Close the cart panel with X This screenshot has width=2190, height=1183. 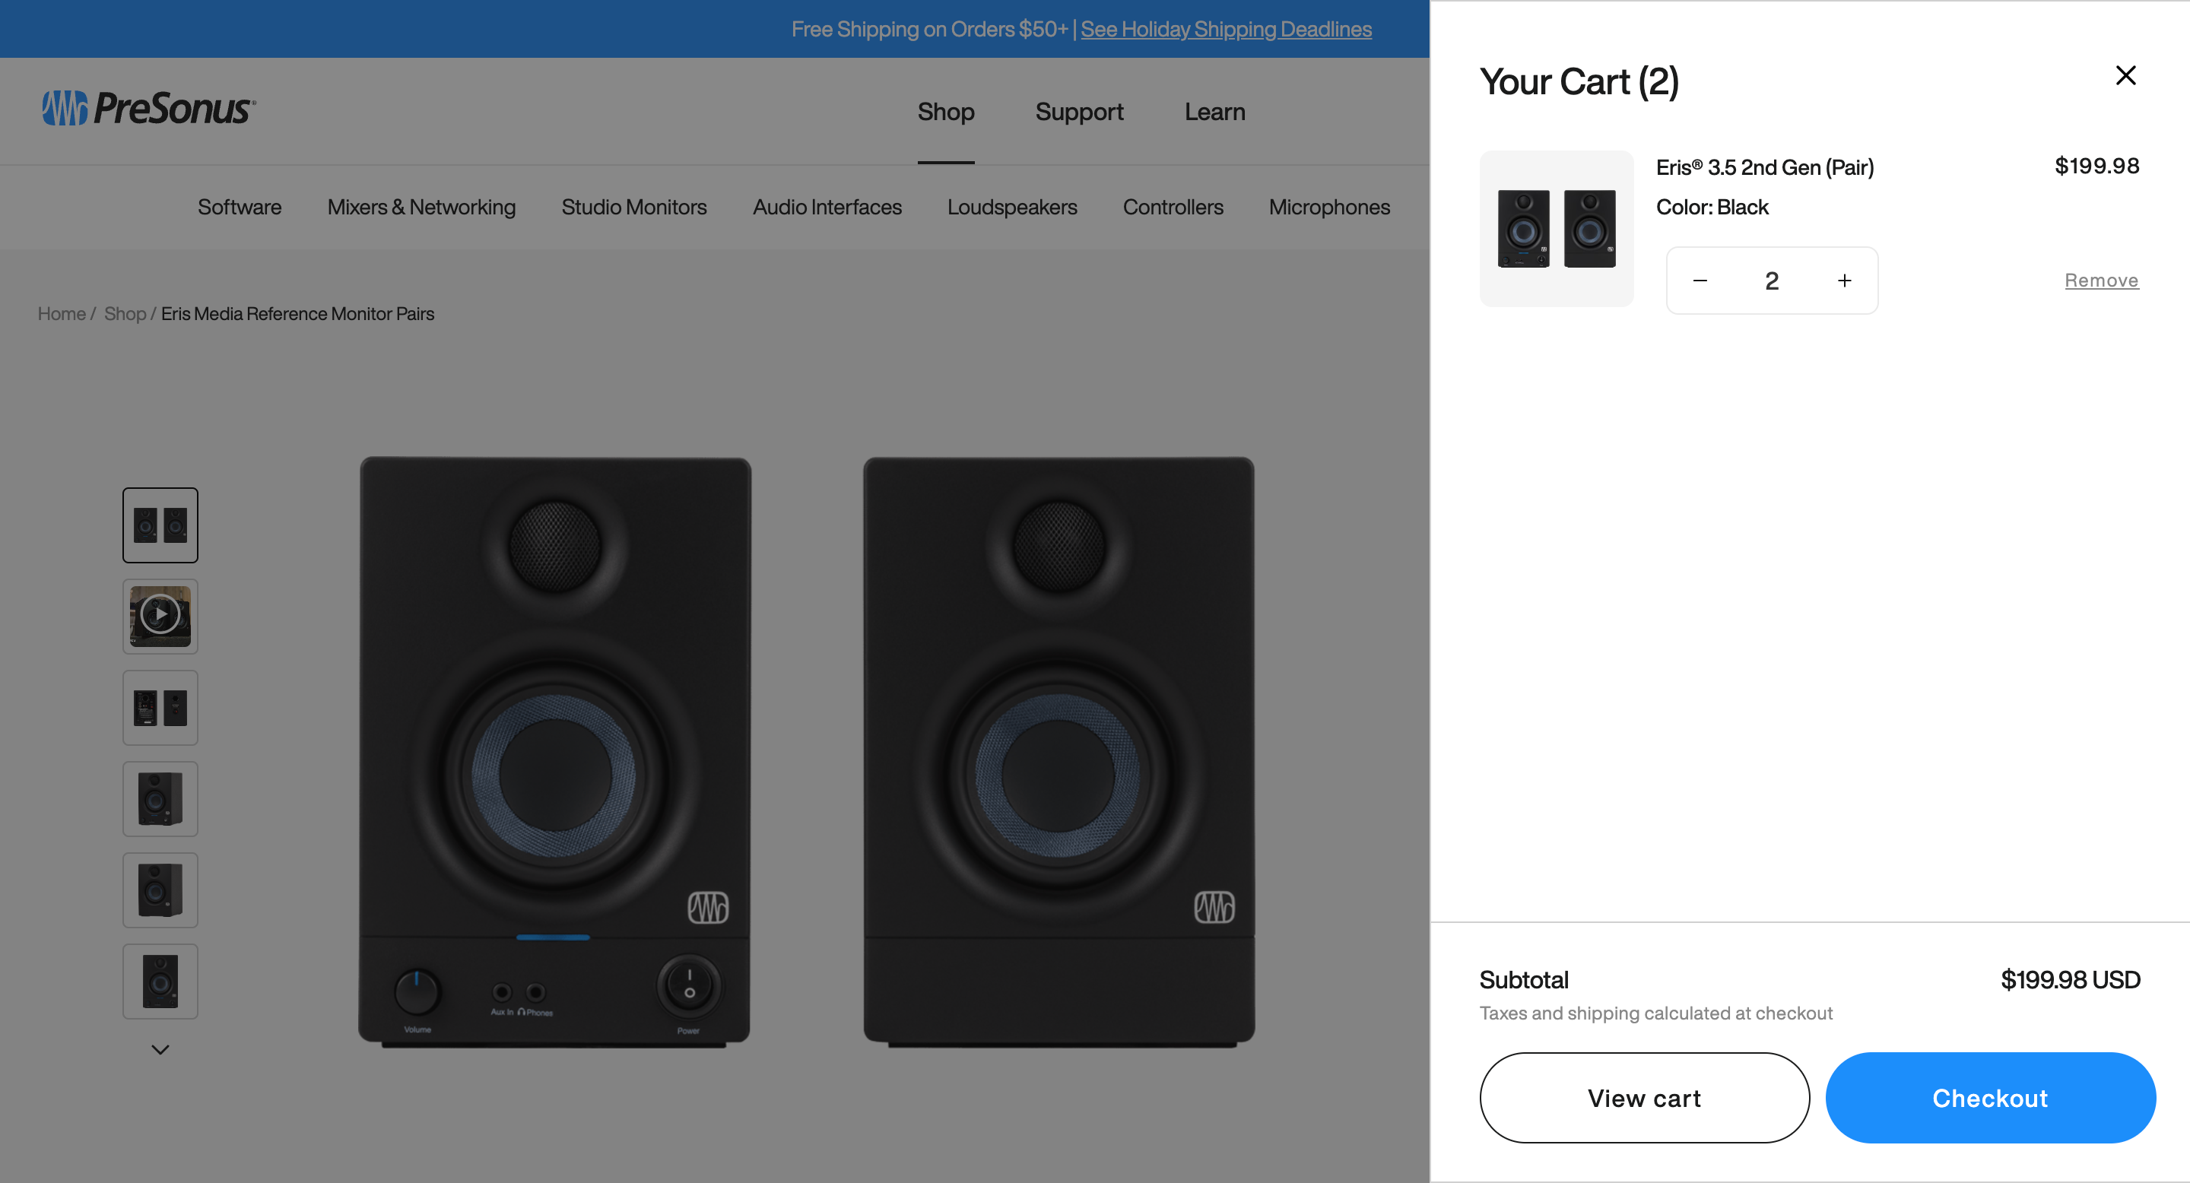coord(2125,75)
